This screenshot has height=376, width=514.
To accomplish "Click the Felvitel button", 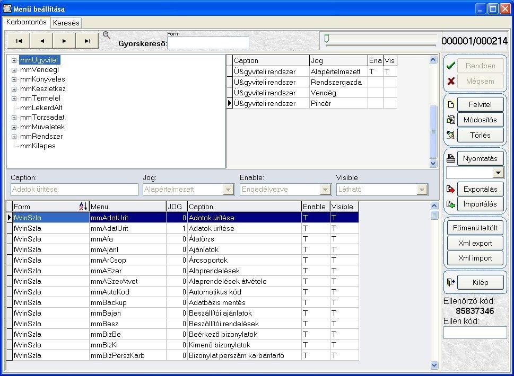I will click(x=480, y=104).
